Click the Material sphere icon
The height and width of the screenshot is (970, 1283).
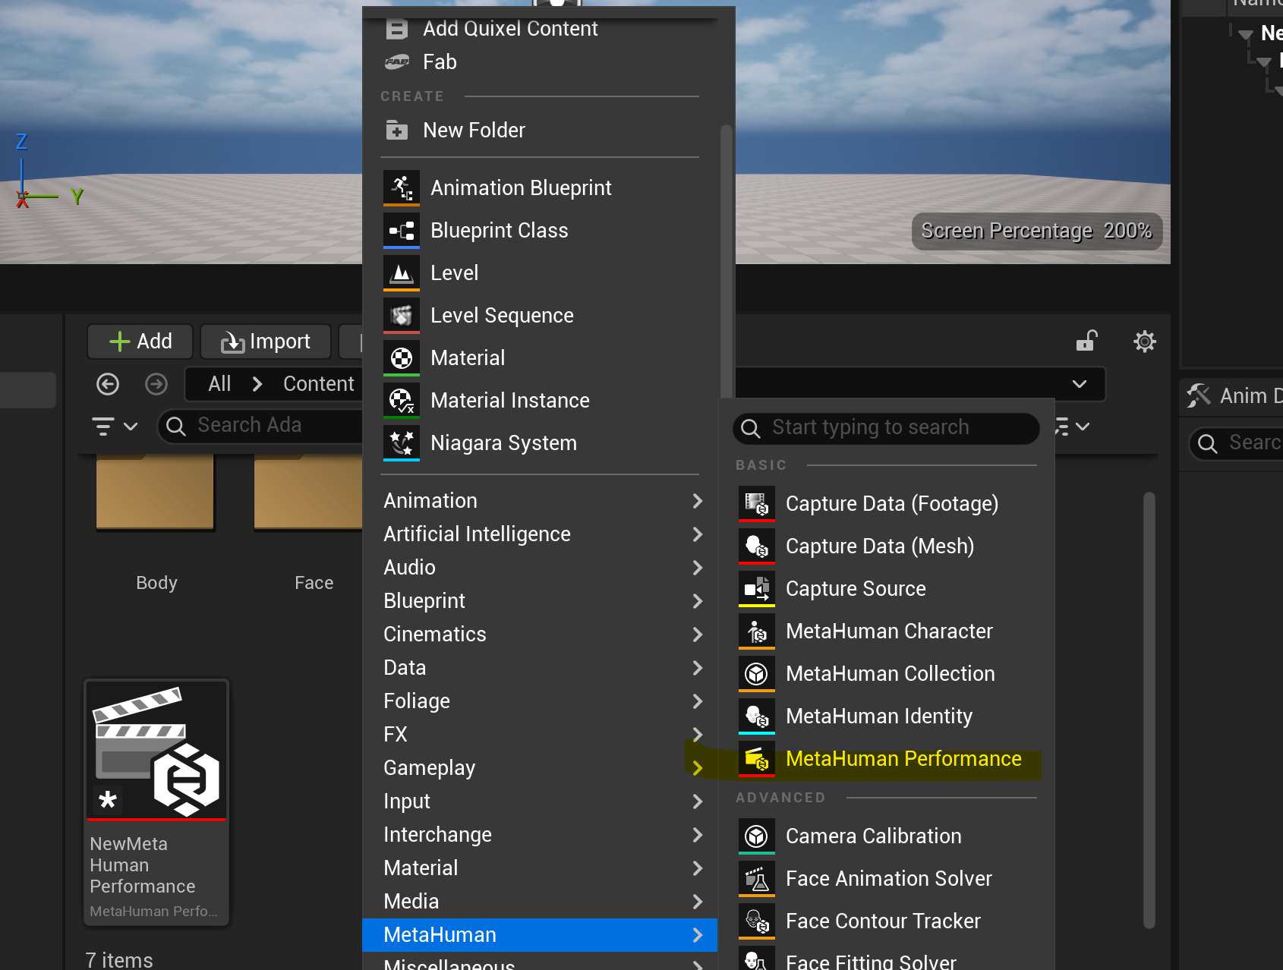tap(402, 357)
